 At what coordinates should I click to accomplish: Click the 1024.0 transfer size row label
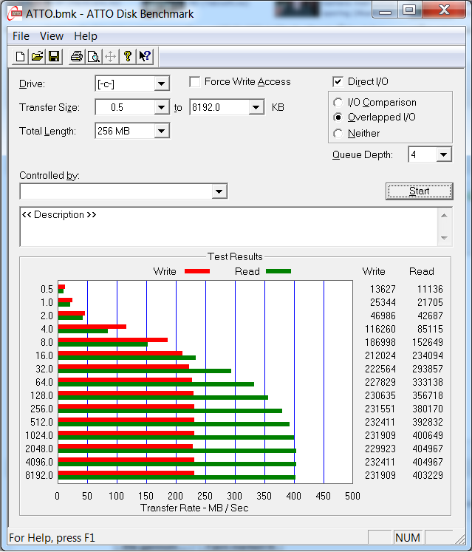39,435
